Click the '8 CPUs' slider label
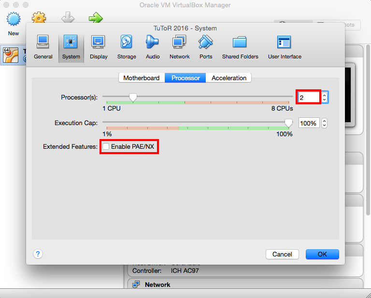This screenshot has height=298, width=371. click(x=282, y=108)
